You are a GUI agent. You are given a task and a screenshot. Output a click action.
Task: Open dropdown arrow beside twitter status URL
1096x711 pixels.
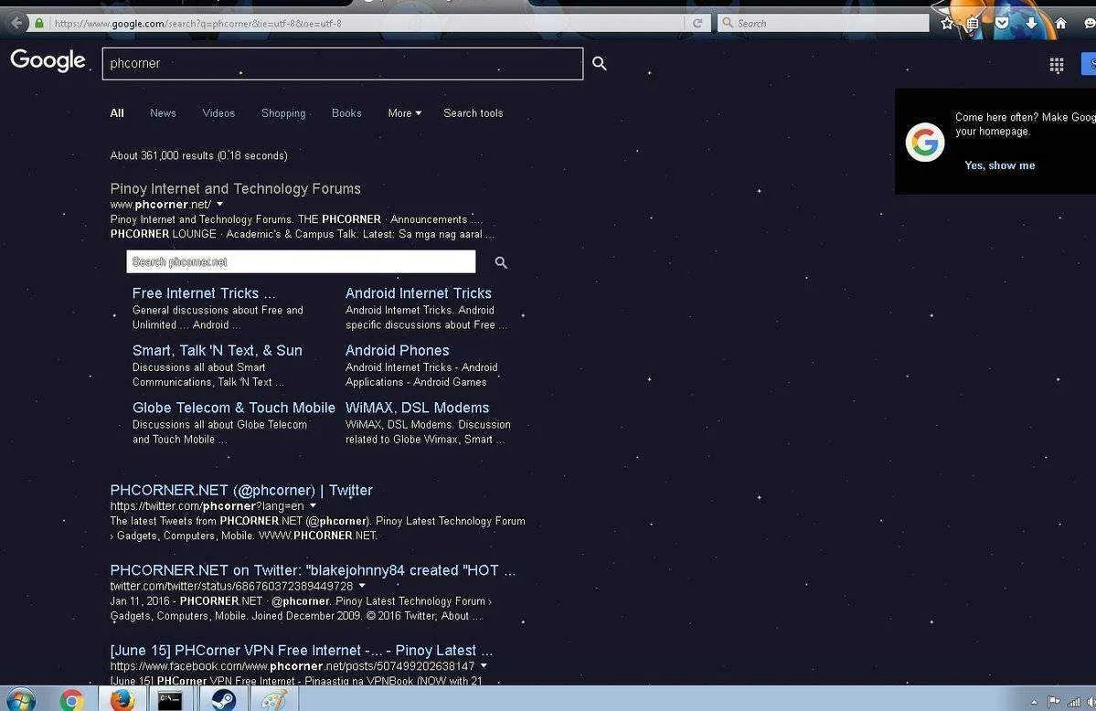(x=361, y=586)
